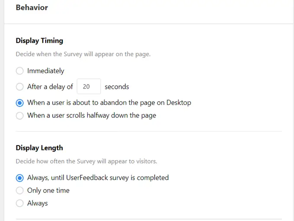Select 'Always, until UserFeedback survey is completed' radio
The height and width of the screenshot is (221, 294).
(19, 178)
